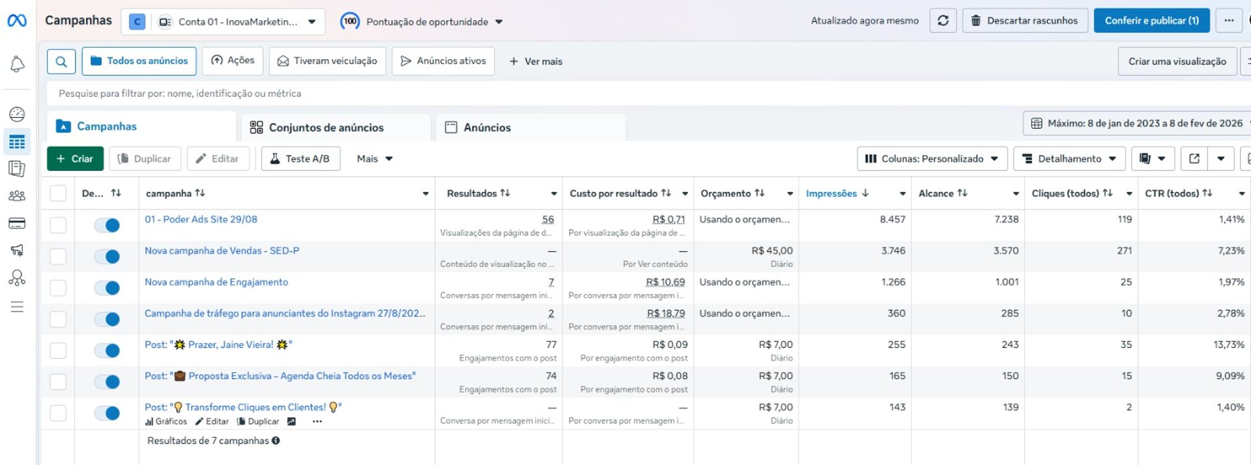Viewport: 1251px width, 465px height.
Task: Switch to the Conjuntos de anúncios tab
Action: (326, 127)
